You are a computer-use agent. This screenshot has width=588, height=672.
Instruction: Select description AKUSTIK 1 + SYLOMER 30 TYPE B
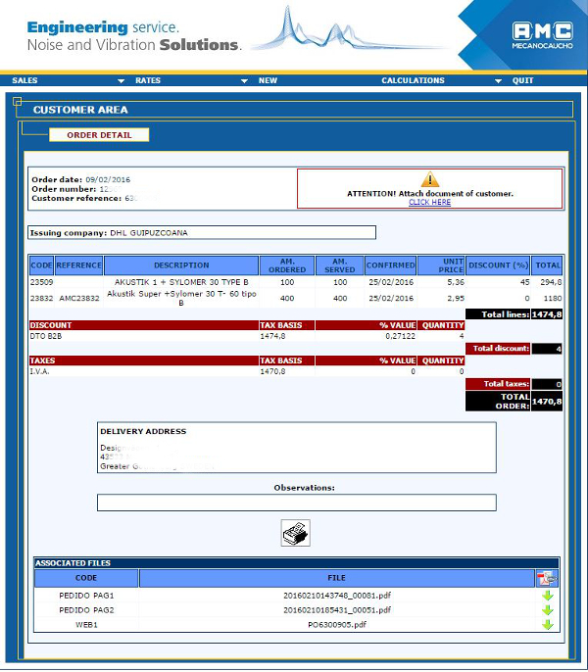click(x=181, y=282)
